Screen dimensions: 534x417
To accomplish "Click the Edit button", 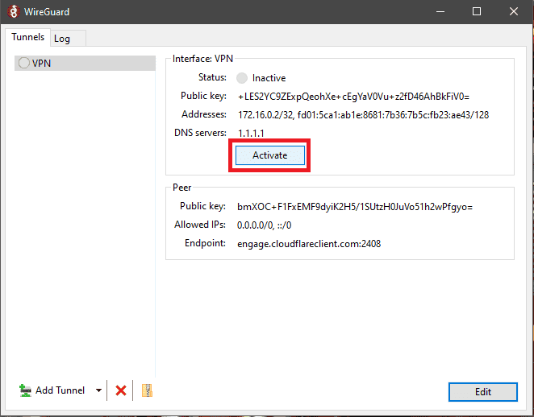I will tap(483, 392).
